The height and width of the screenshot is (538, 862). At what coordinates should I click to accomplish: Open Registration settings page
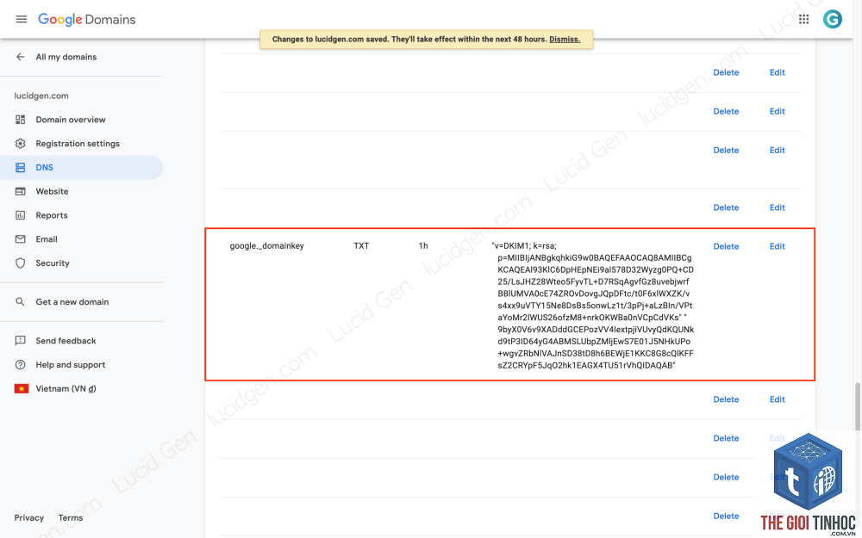[x=78, y=143]
